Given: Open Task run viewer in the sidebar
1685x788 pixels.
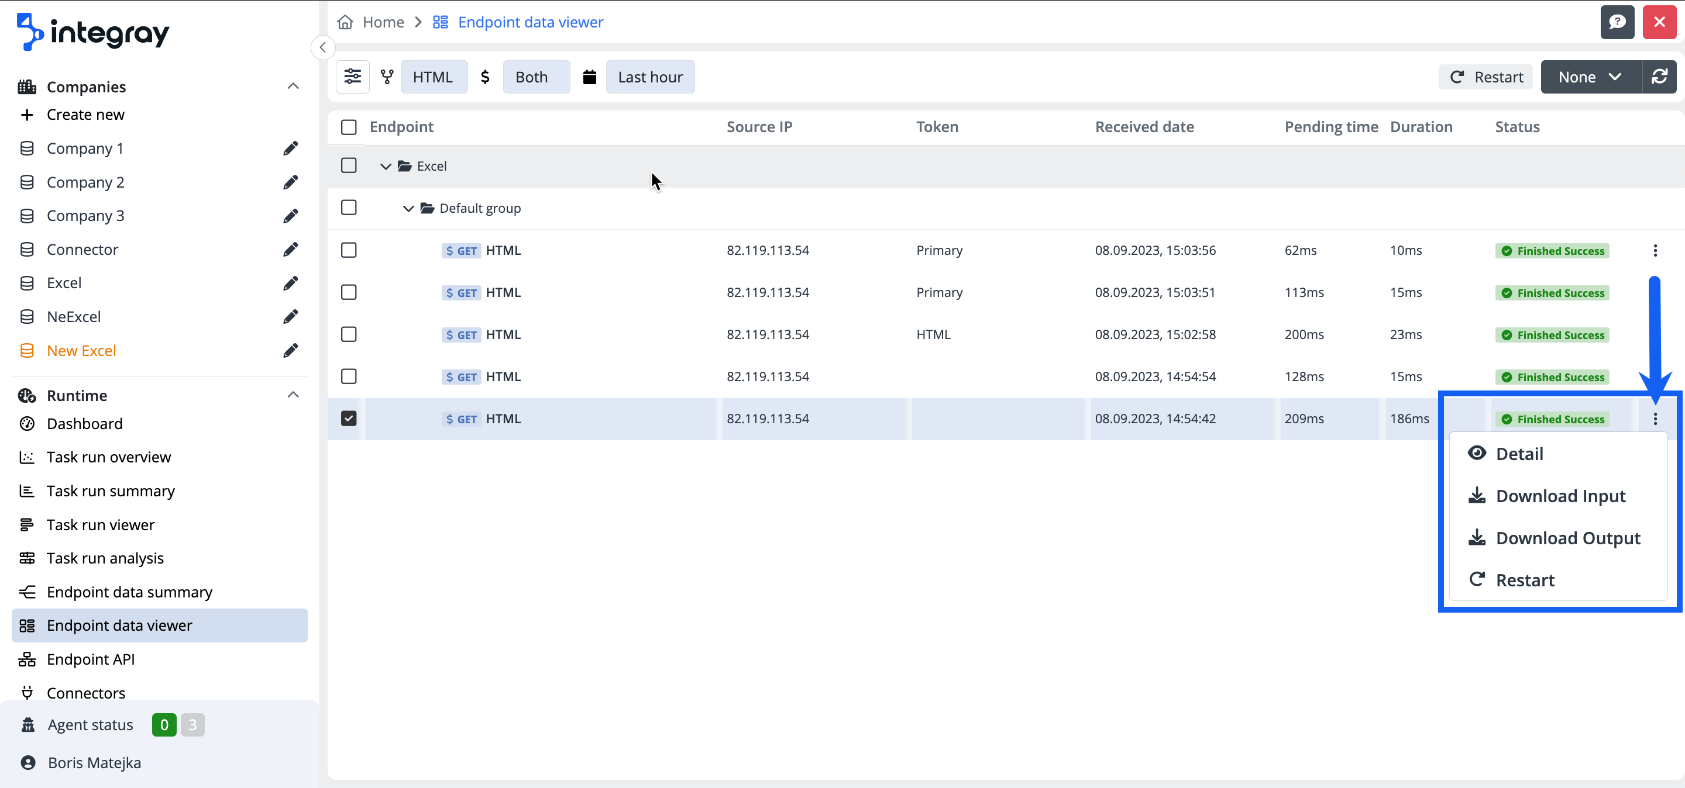Looking at the screenshot, I should pyautogui.click(x=101, y=525).
